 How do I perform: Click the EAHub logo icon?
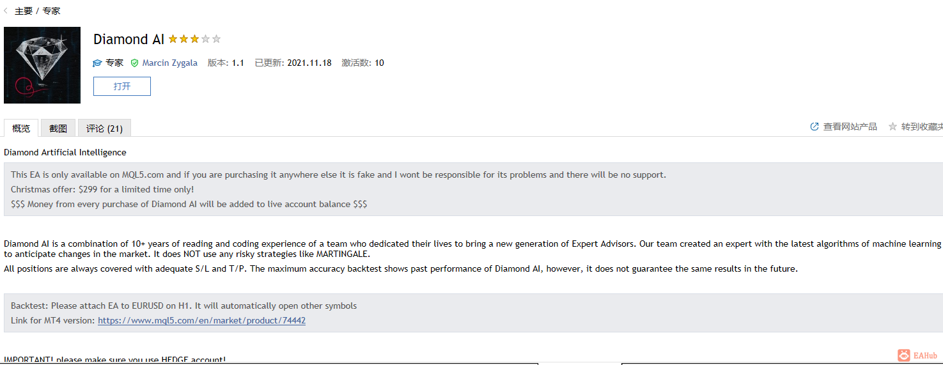[x=903, y=355]
